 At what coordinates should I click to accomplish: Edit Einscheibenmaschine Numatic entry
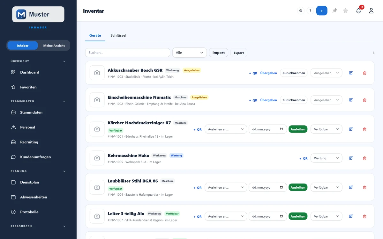pyautogui.click(x=351, y=100)
